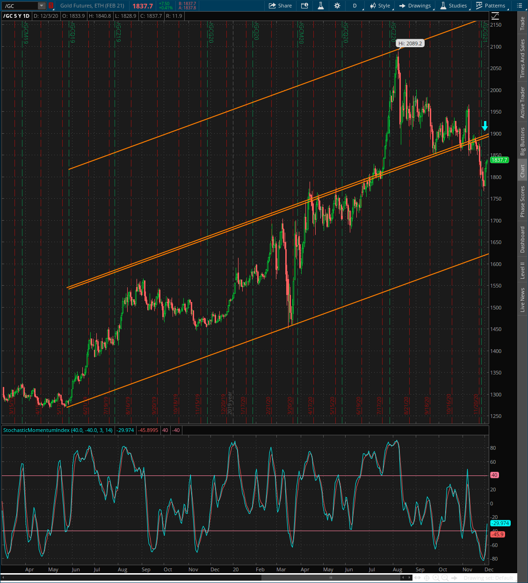This screenshot has width=528, height=583.
Task: Click the horizontal time scrollbar thumb
Action: pos(331,578)
